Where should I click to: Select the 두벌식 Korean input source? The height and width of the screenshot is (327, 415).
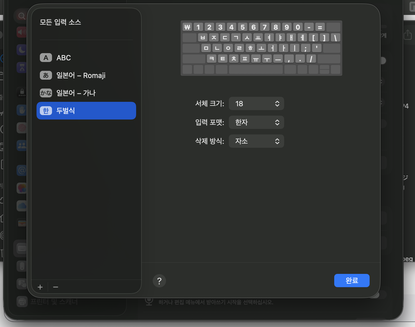pos(86,111)
